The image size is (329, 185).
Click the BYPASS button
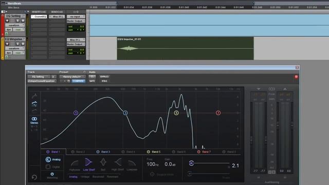(104, 77)
